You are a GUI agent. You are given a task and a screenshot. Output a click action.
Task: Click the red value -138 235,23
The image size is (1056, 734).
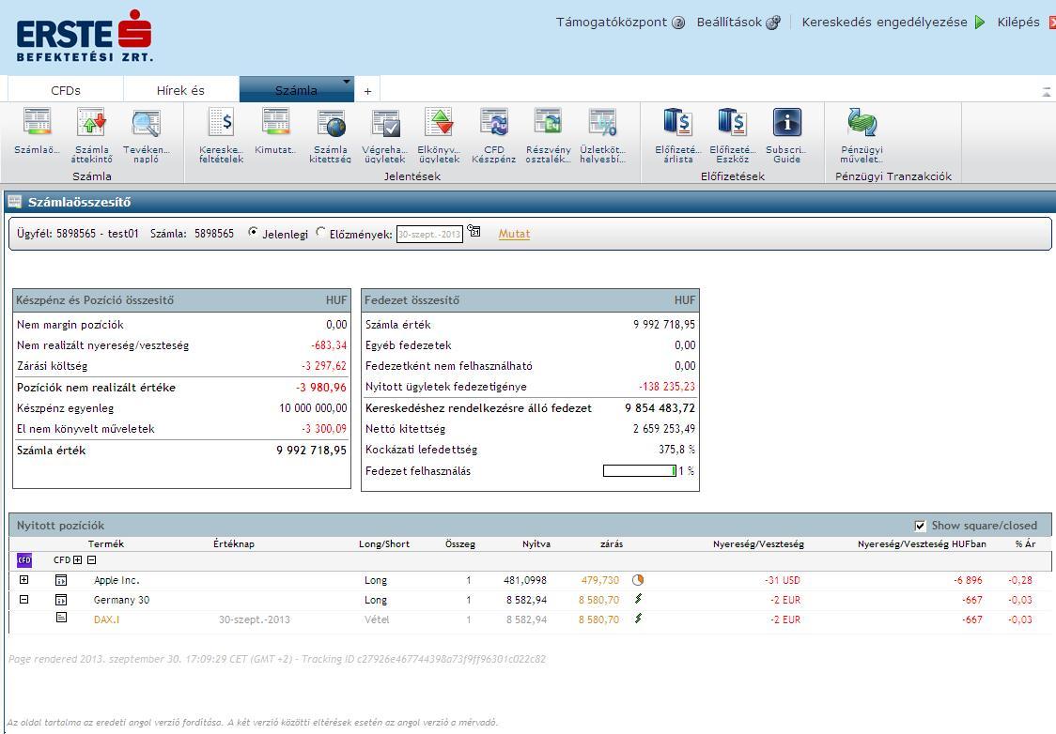tap(667, 387)
